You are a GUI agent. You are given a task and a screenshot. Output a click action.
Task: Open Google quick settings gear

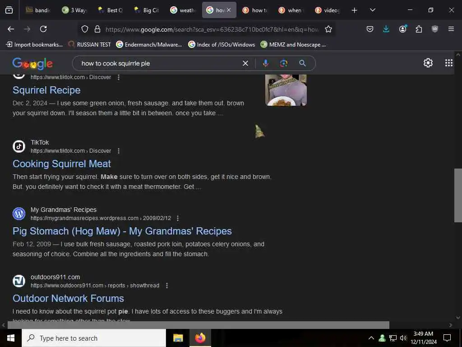point(428,63)
